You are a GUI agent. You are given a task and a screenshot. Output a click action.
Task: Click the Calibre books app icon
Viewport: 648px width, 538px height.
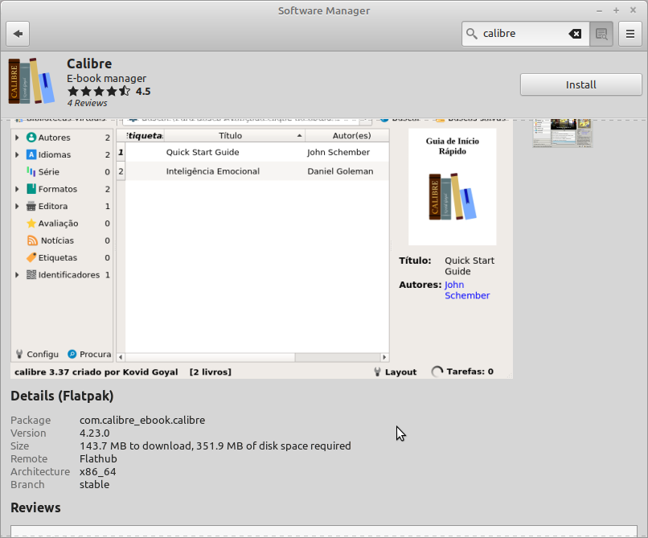click(x=31, y=81)
